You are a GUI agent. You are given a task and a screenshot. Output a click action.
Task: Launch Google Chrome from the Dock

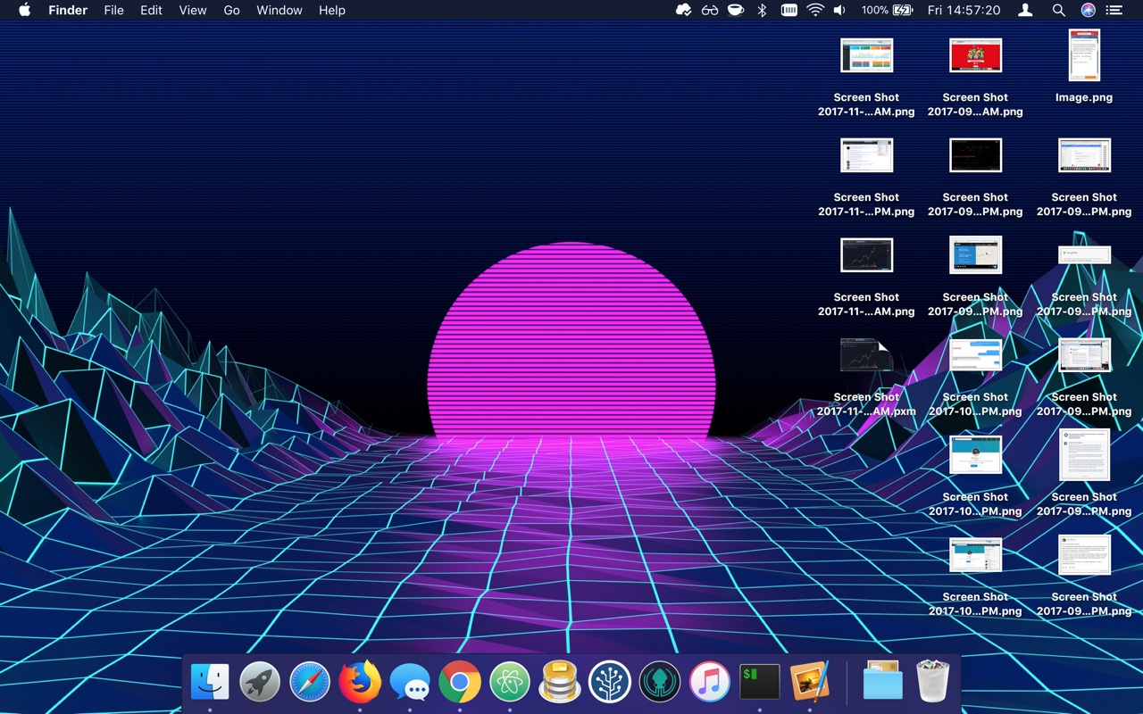tap(460, 683)
